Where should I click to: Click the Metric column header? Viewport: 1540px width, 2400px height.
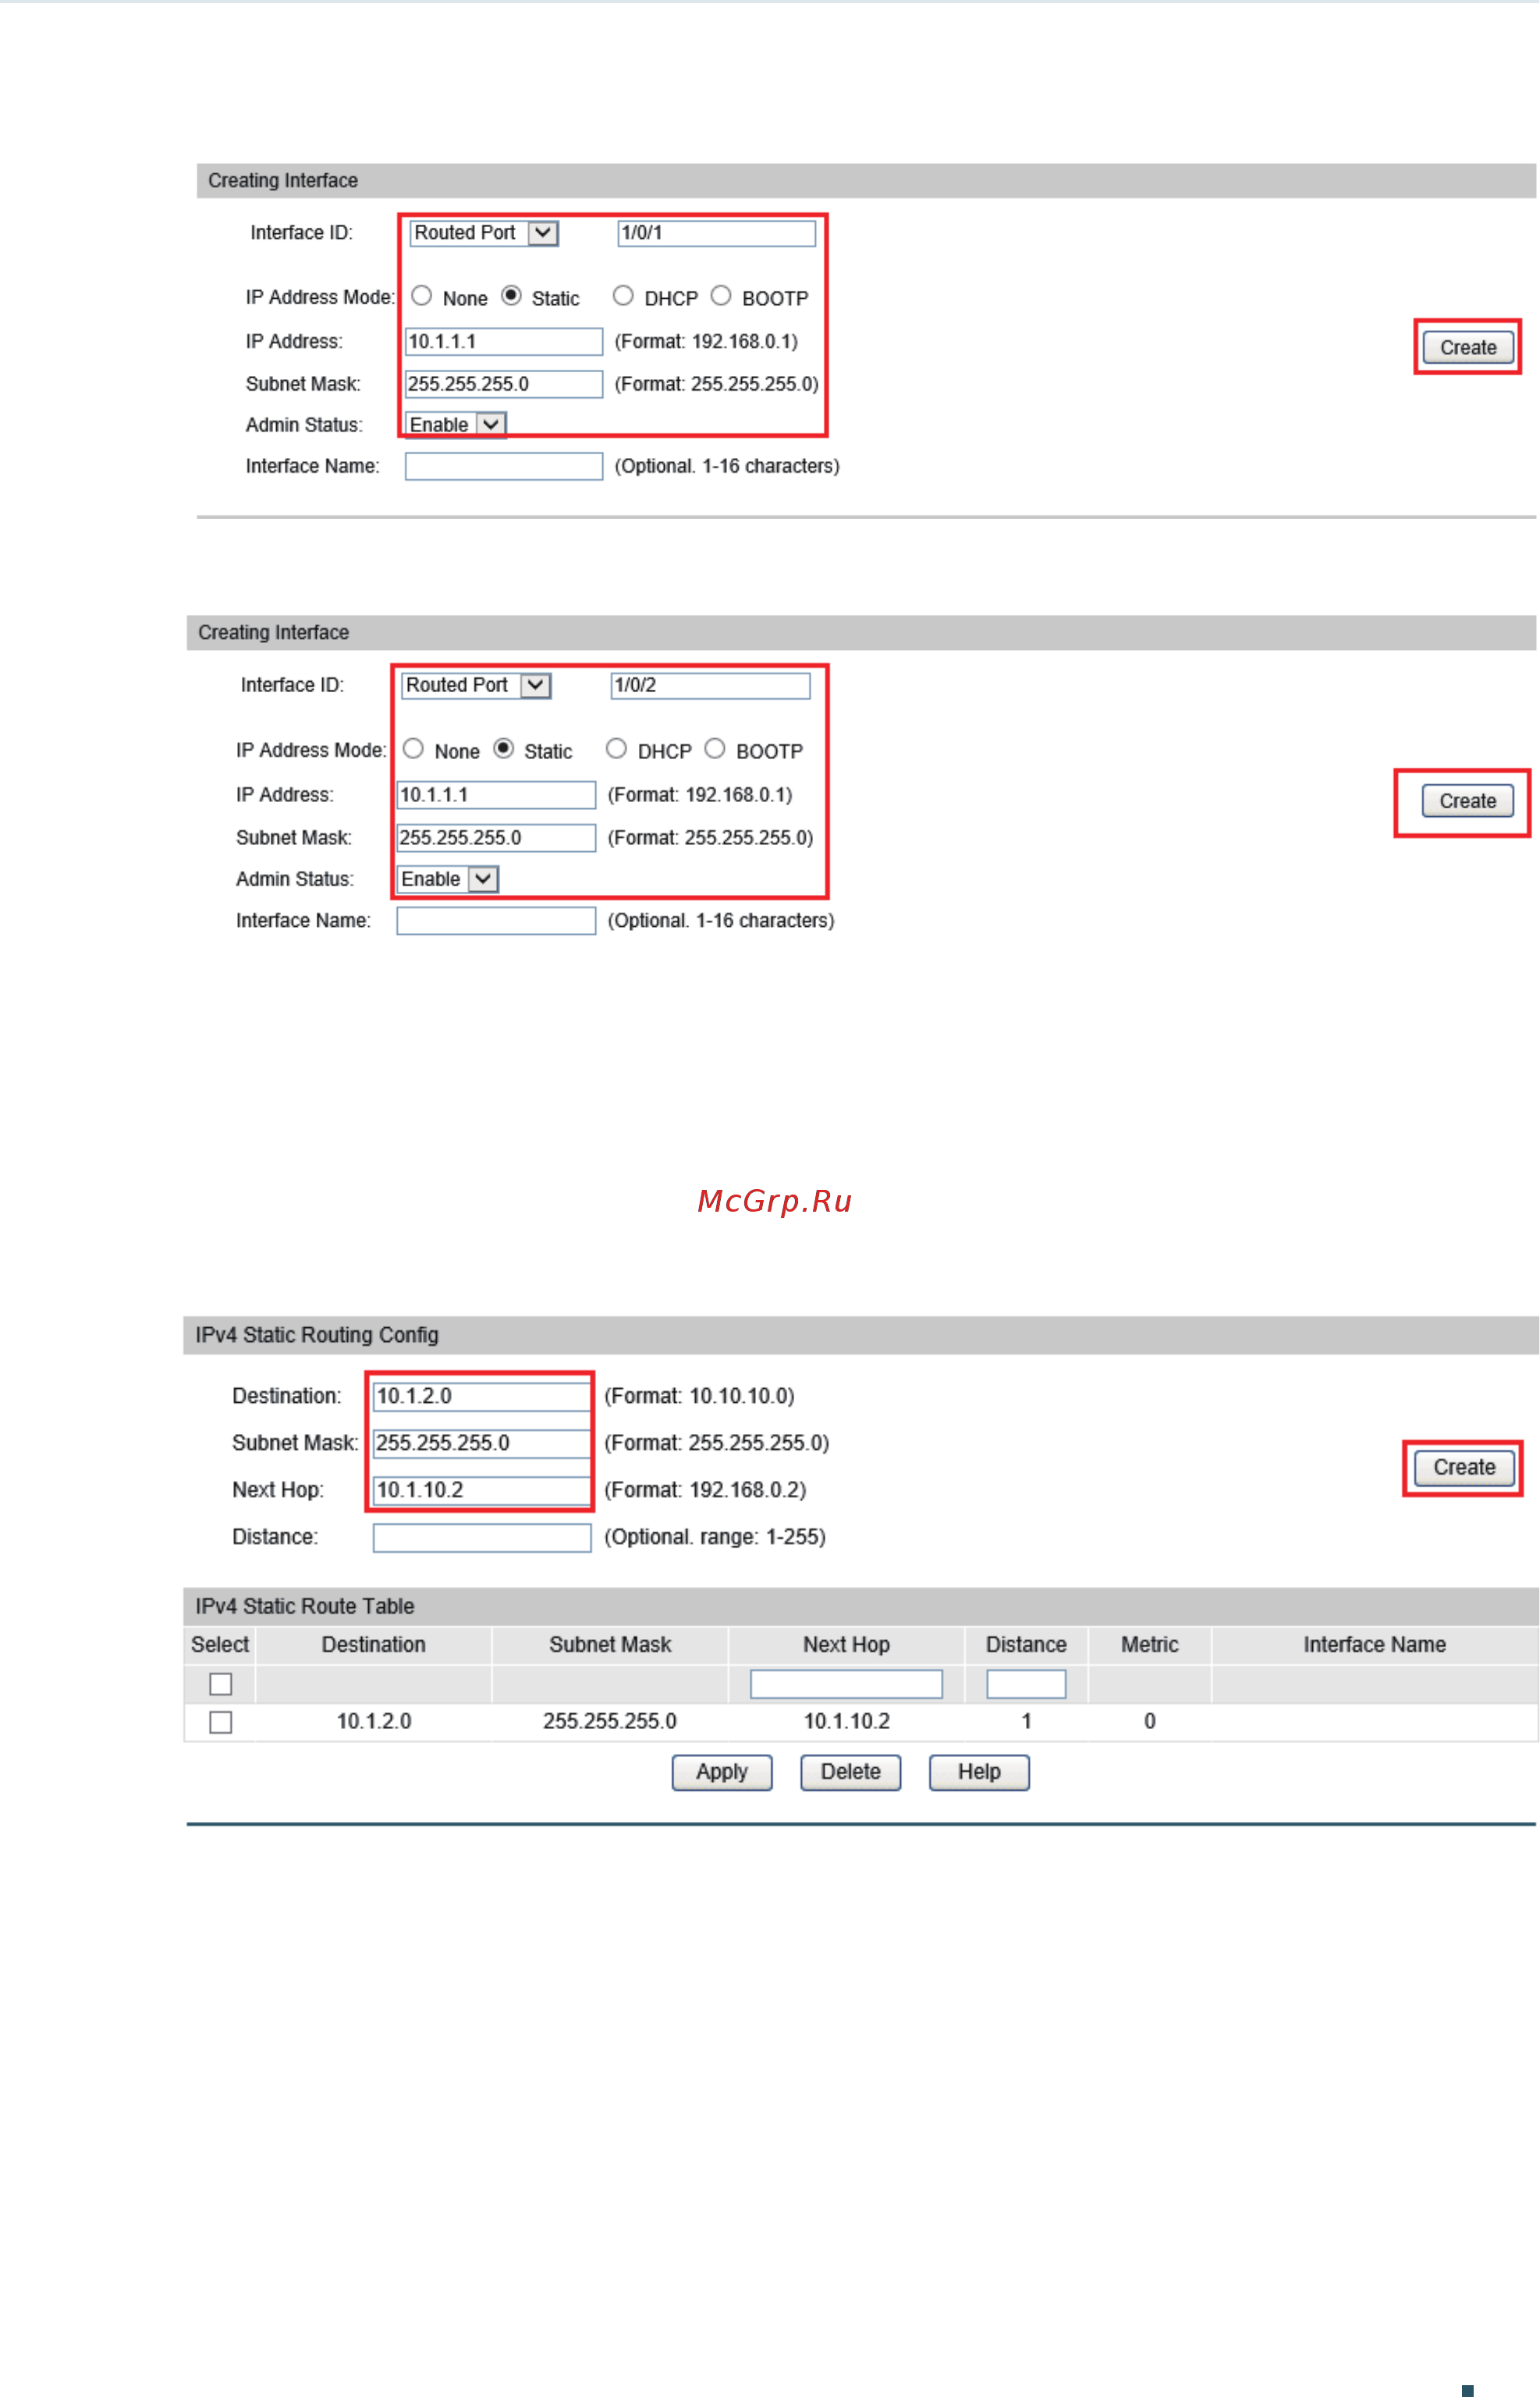click(x=1149, y=1644)
